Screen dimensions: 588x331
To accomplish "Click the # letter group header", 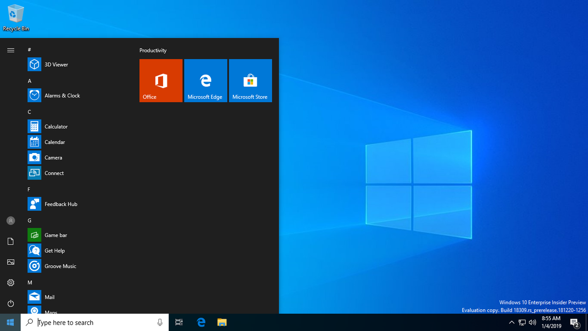I will tap(29, 50).
